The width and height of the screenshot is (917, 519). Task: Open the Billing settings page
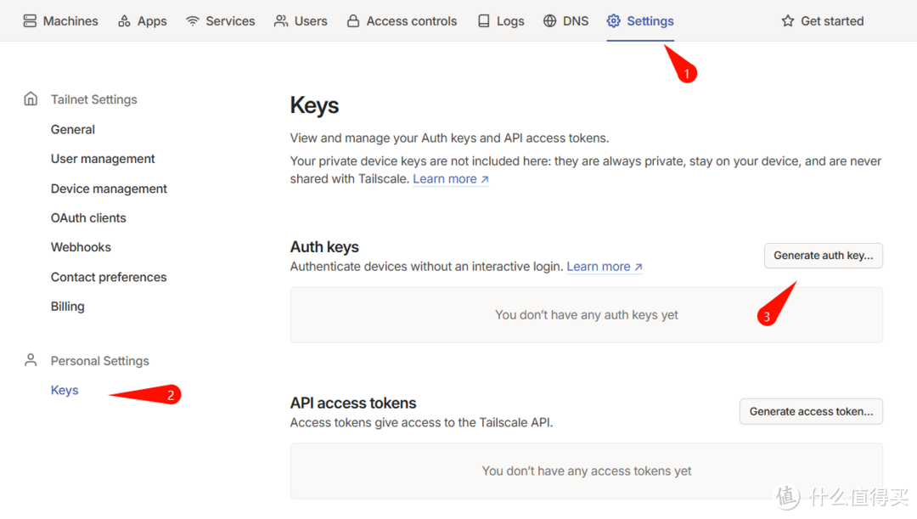click(x=67, y=306)
